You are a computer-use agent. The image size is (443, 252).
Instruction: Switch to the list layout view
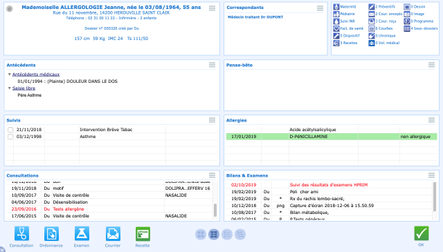(x=227, y=234)
